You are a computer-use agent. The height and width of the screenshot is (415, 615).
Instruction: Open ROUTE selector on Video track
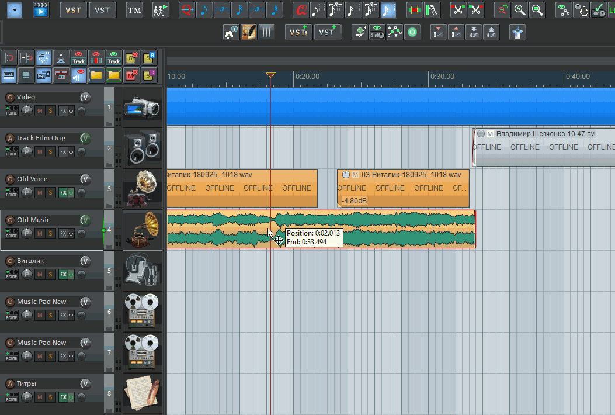(11, 110)
